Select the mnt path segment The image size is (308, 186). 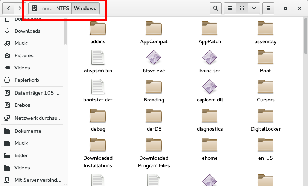[47, 8]
